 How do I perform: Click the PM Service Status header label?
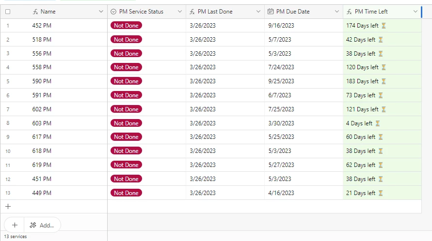141,12
